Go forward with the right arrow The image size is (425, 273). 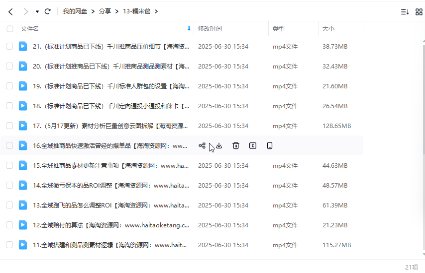click(x=26, y=11)
